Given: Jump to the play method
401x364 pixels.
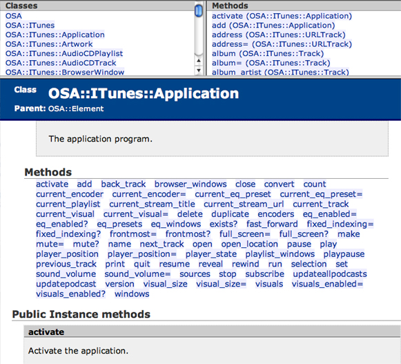Looking at the screenshot, I should (x=329, y=245).
